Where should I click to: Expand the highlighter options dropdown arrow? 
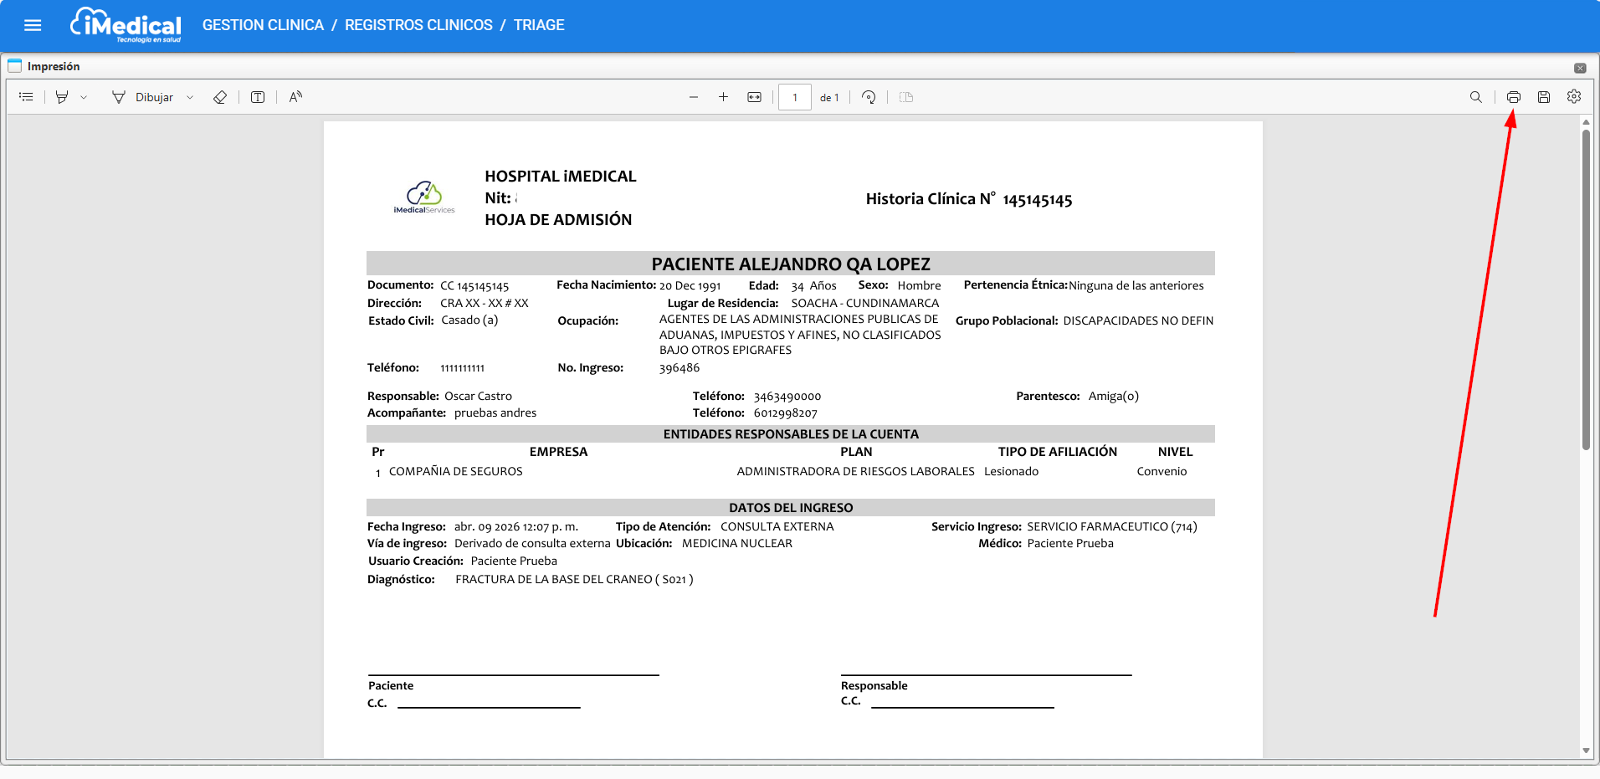point(84,97)
